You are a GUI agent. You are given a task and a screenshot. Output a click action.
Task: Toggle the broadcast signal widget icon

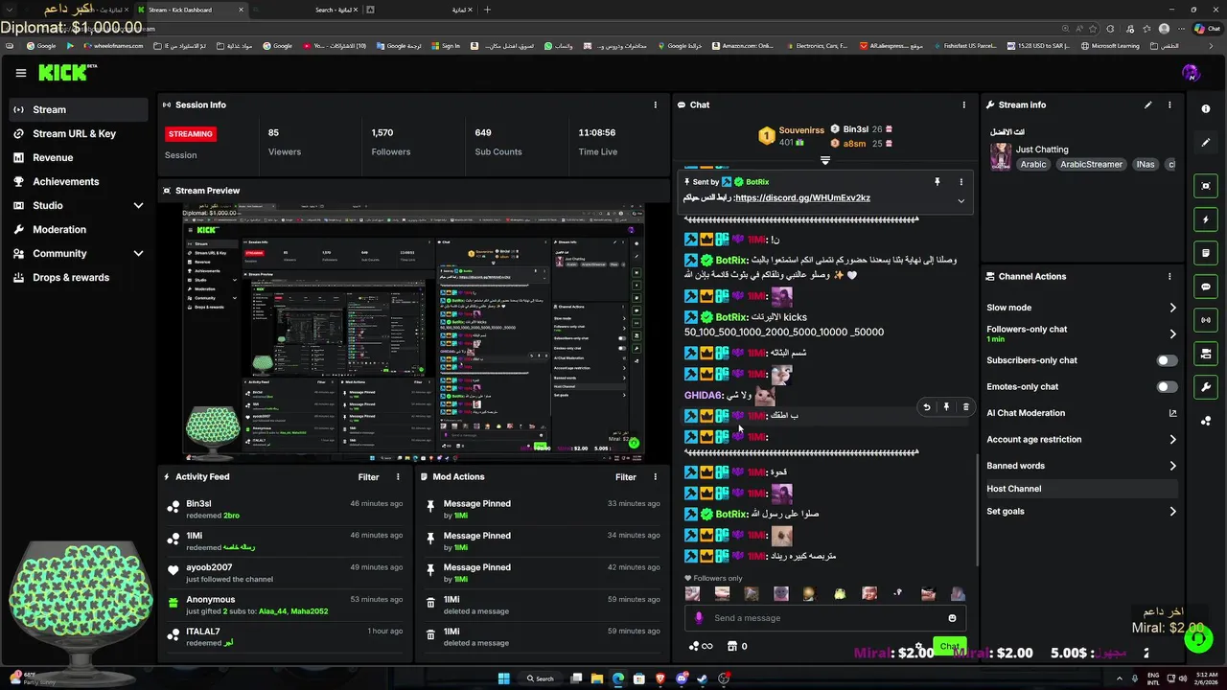[x=1206, y=320]
